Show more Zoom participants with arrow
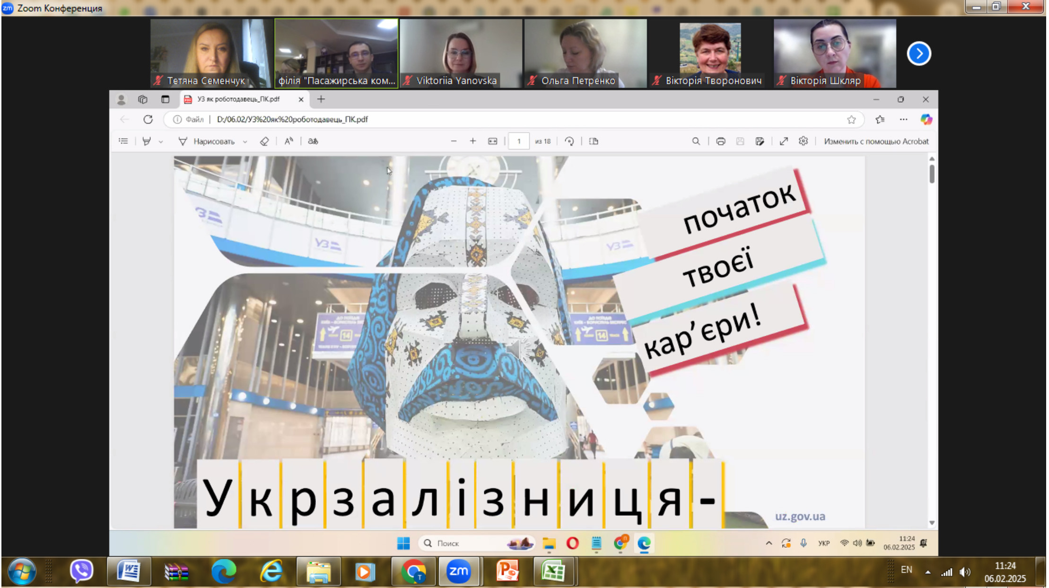 pos(919,53)
